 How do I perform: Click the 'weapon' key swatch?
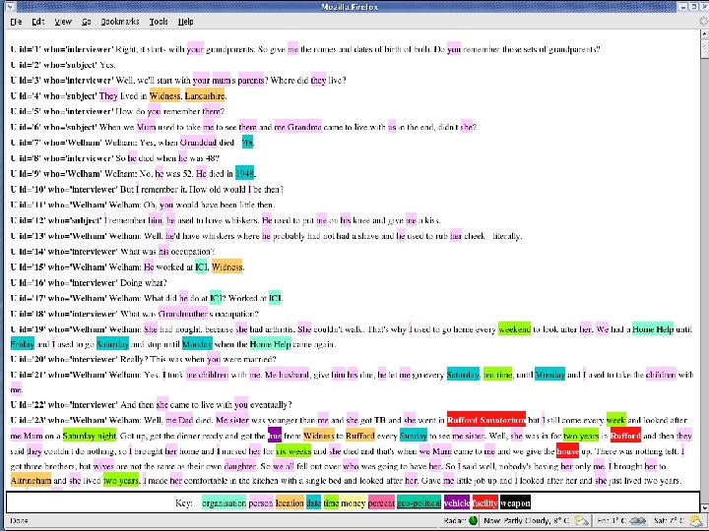coord(515,502)
